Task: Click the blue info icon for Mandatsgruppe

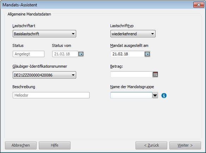Action: point(164,96)
